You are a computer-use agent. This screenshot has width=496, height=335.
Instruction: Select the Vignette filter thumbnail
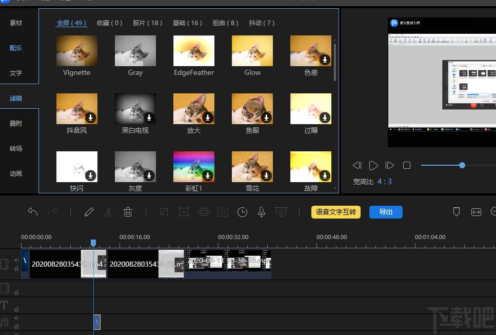click(x=77, y=51)
